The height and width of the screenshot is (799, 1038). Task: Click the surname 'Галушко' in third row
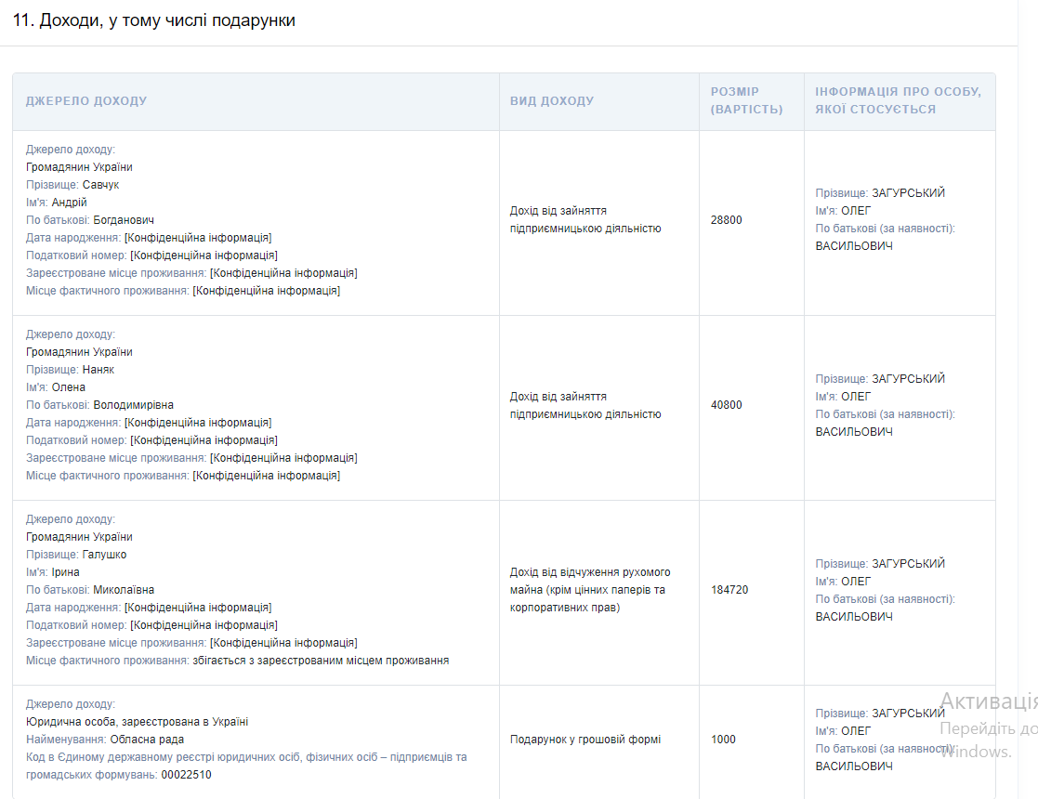[104, 555]
